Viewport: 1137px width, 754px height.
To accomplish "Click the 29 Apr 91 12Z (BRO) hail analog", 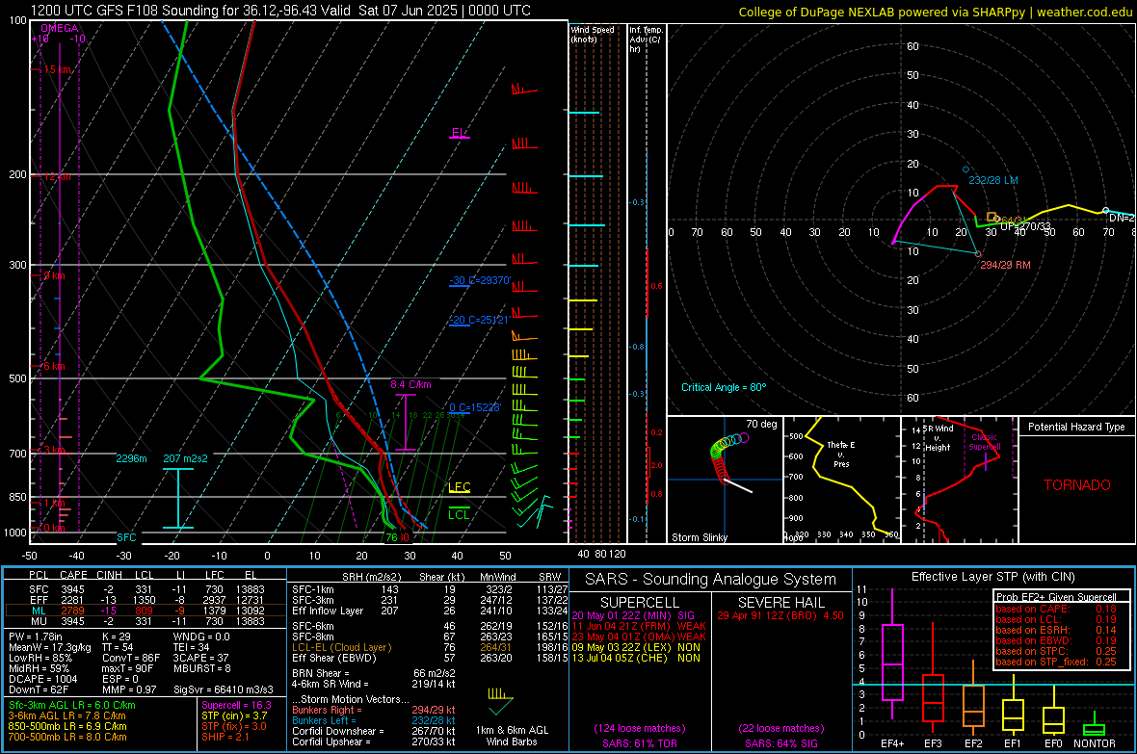I will 780,615.
